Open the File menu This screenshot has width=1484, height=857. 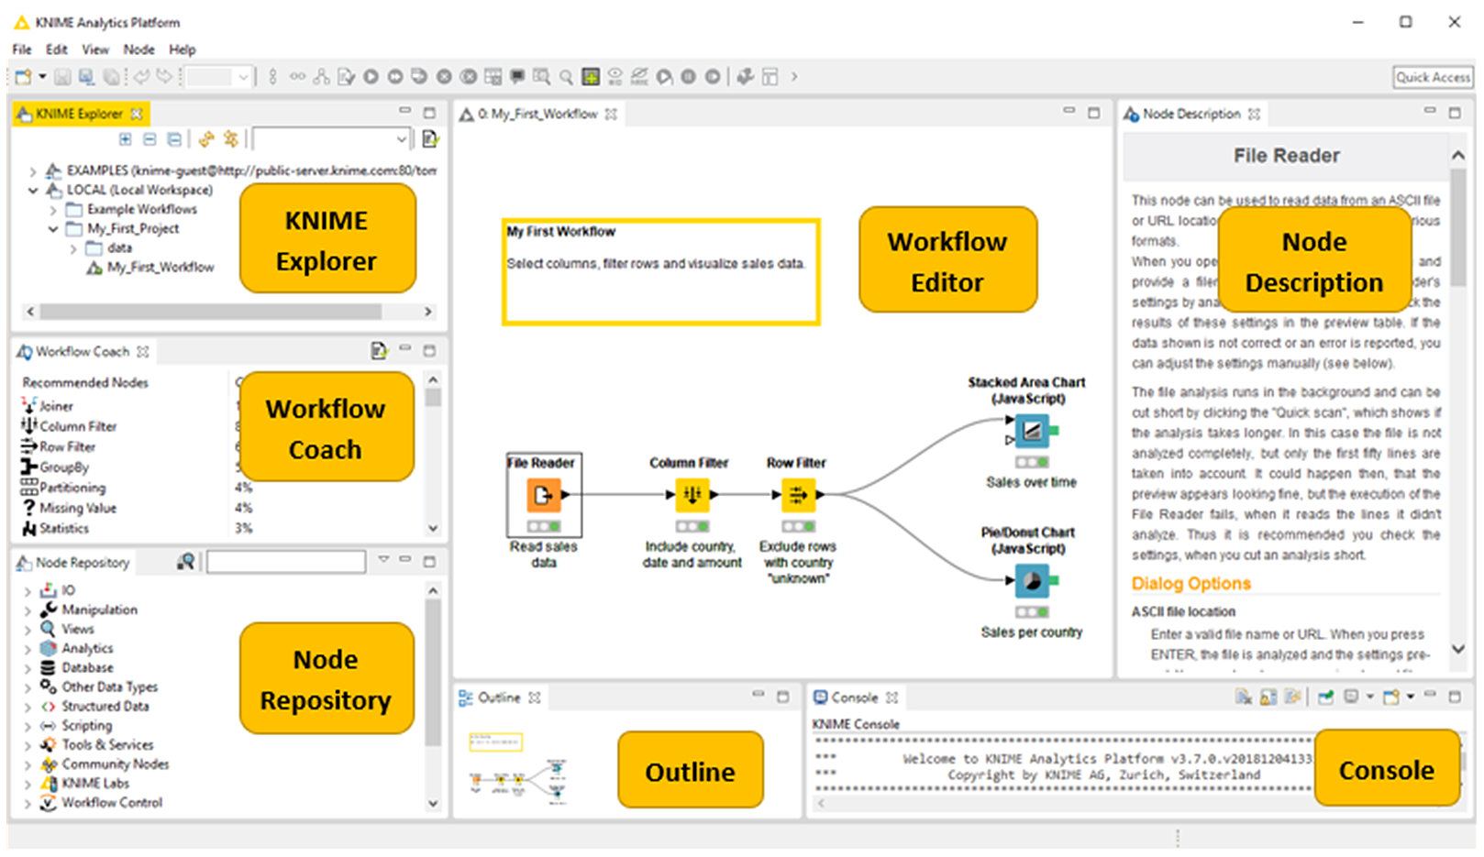click(22, 49)
